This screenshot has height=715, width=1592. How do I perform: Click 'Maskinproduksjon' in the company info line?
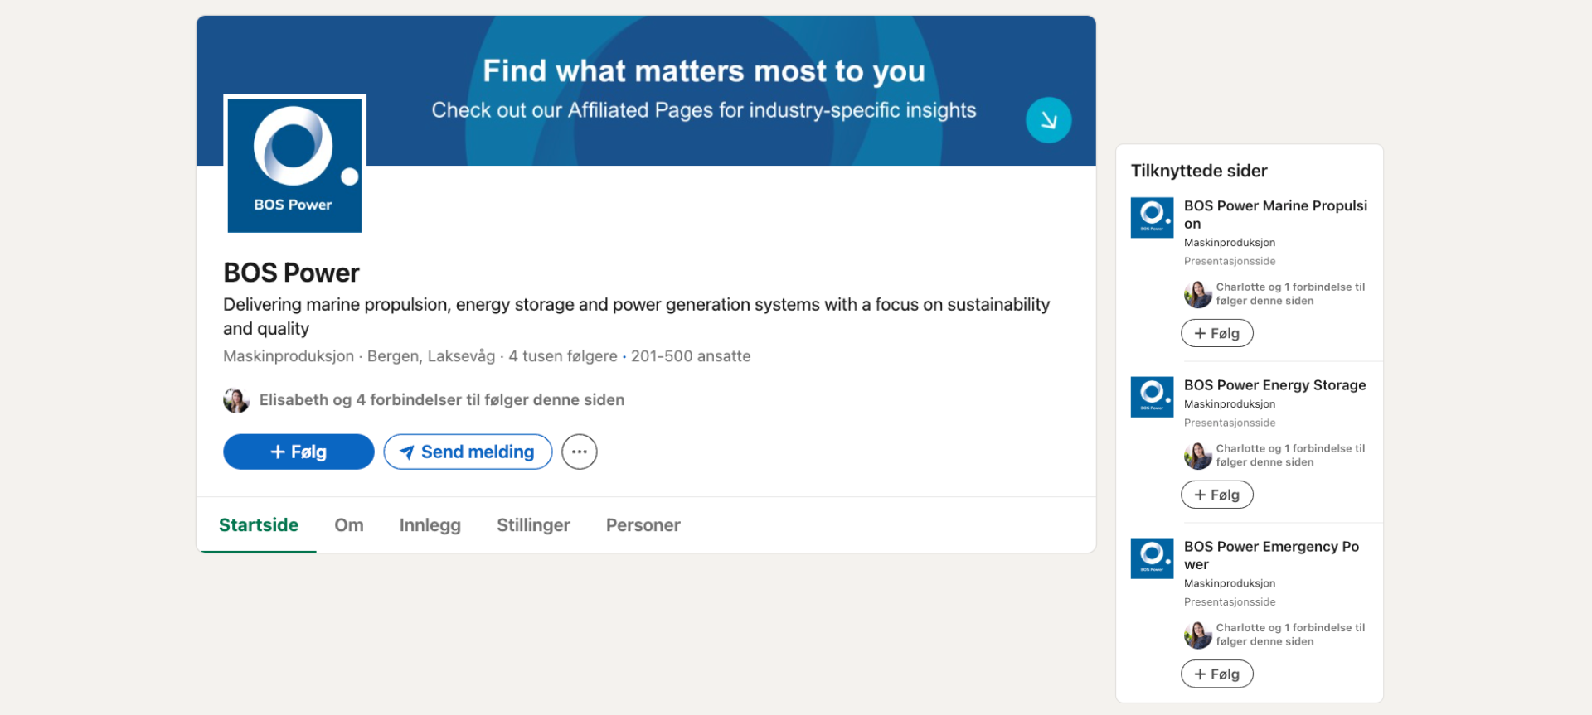tap(289, 356)
